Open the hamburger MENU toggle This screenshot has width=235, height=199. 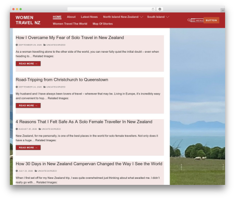pos(197,20)
